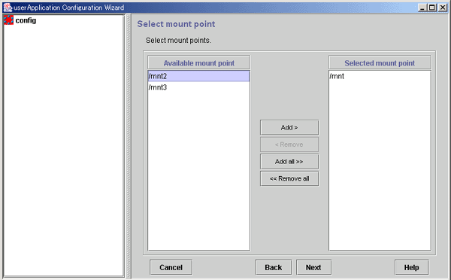Open Help for mount point selection

[x=411, y=267]
